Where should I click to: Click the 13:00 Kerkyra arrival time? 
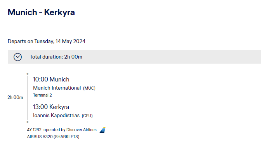(x=51, y=107)
